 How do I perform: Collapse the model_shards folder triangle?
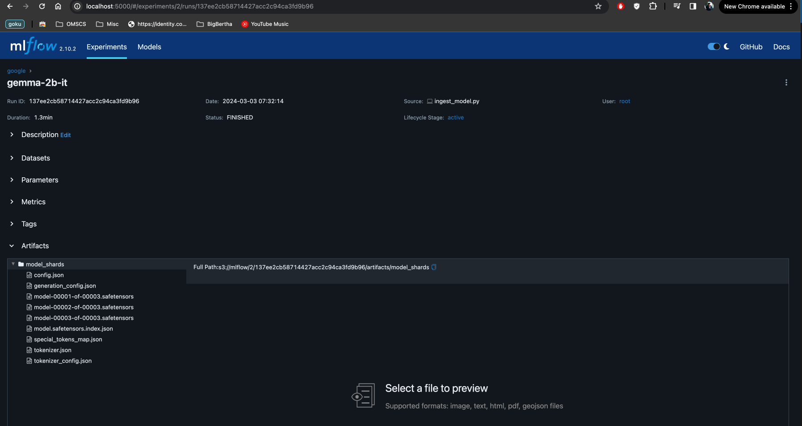click(13, 264)
